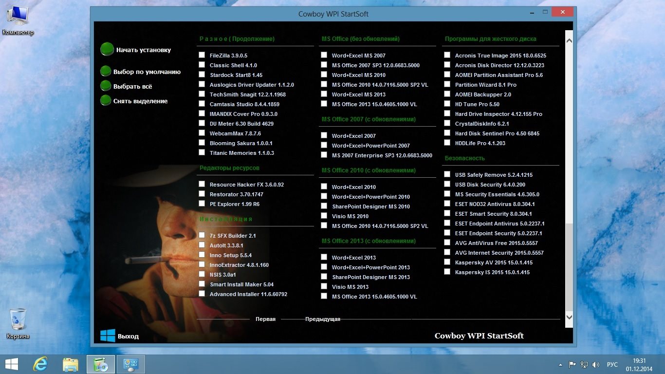Click the Titanic Memories 1.1.0.3 label

click(242, 153)
